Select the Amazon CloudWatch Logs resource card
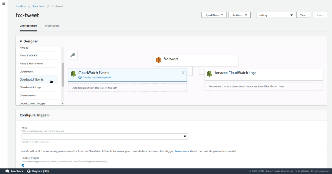 pos(264,74)
